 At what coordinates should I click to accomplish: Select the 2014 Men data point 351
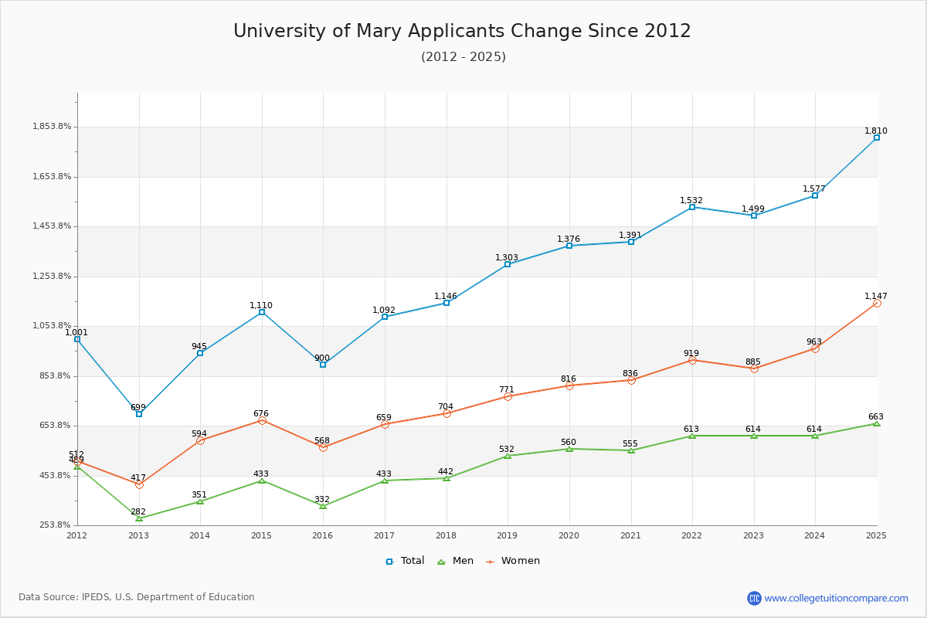coord(200,501)
